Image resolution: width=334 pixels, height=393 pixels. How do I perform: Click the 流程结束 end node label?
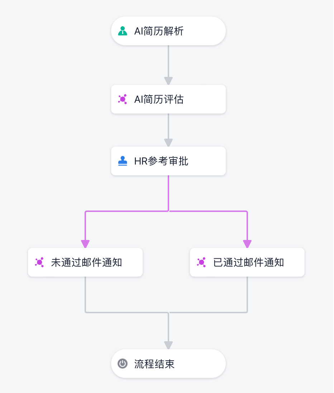pyautogui.click(x=154, y=364)
